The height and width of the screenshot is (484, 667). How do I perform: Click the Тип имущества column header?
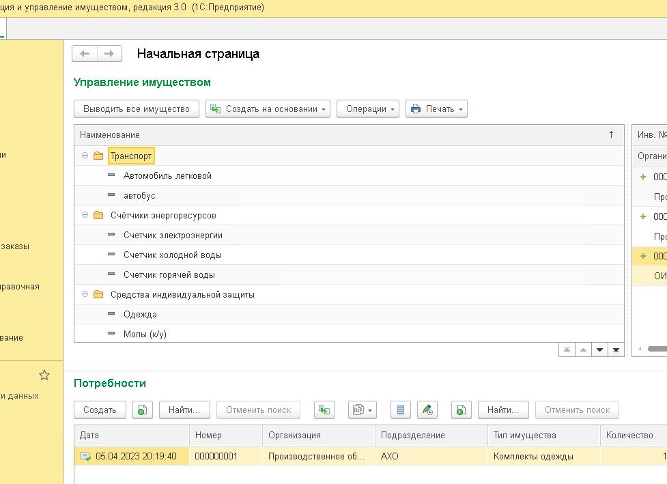[544, 435]
